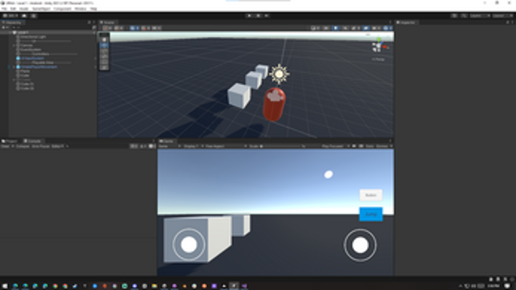The height and width of the screenshot is (290, 516).
Task: Click the blue Jump button in Game view
Action: point(371,214)
